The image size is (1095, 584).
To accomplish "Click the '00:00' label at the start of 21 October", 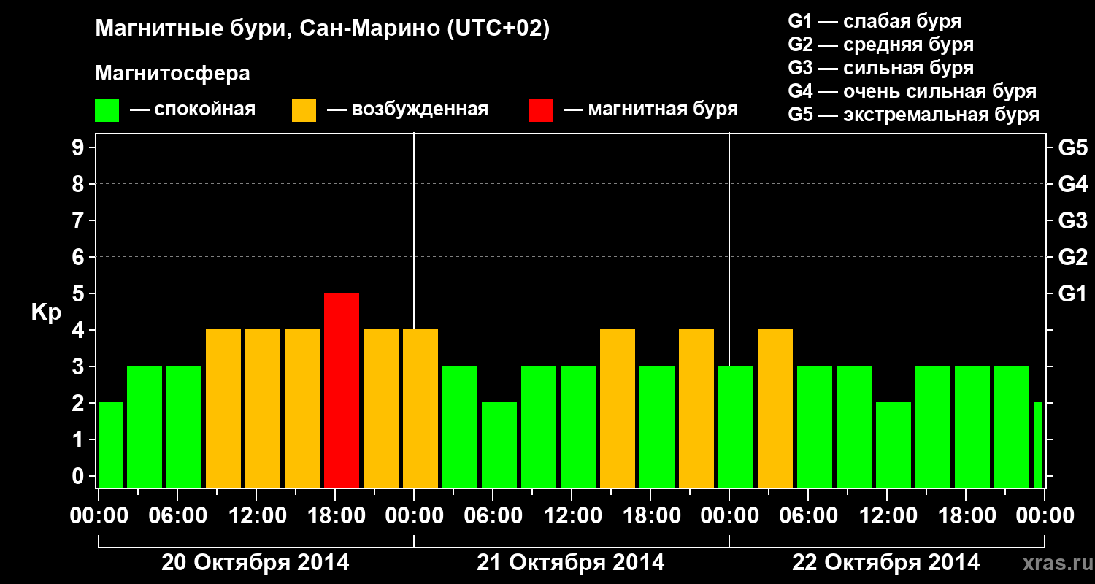I will 414,516.
